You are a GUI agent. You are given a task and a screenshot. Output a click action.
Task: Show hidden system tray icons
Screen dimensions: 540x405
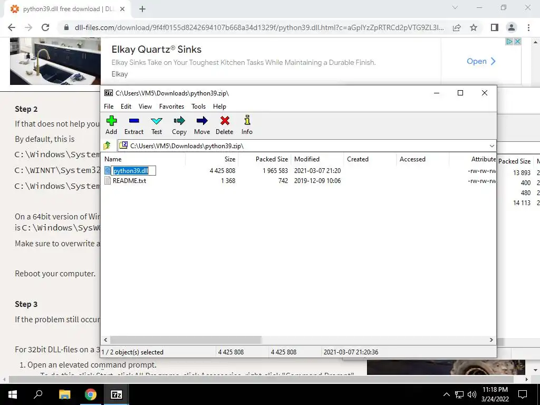click(x=446, y=394)
